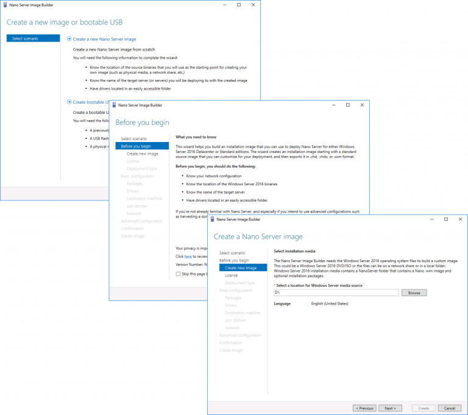Click Create a new Nano Server image from scratch text
The image size is (468, 415).
114,49
